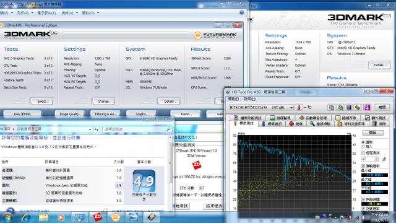Image resolution: width=396 pixels, height=223 pixels.
Task: Click the Graphs... button in 3DMark06
Action: [141, 114]
